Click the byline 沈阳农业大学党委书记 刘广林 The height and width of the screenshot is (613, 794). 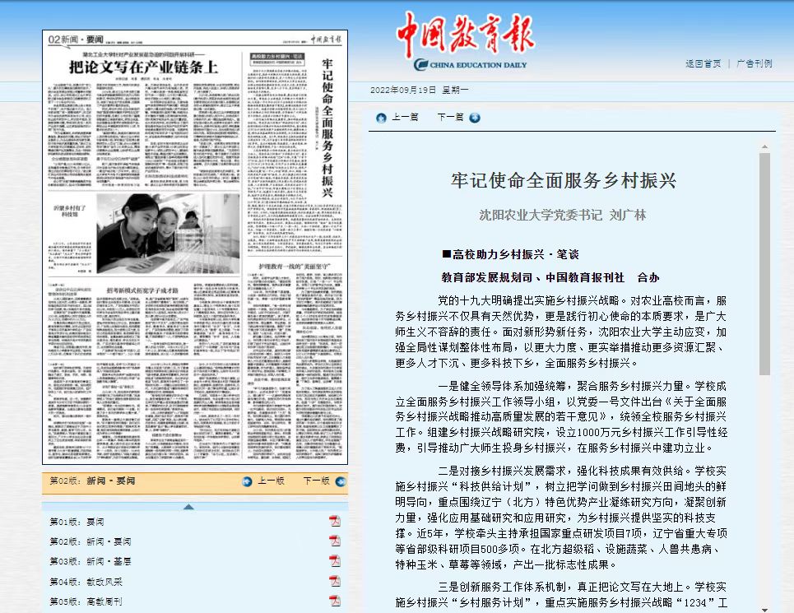[x=563, y=215]
